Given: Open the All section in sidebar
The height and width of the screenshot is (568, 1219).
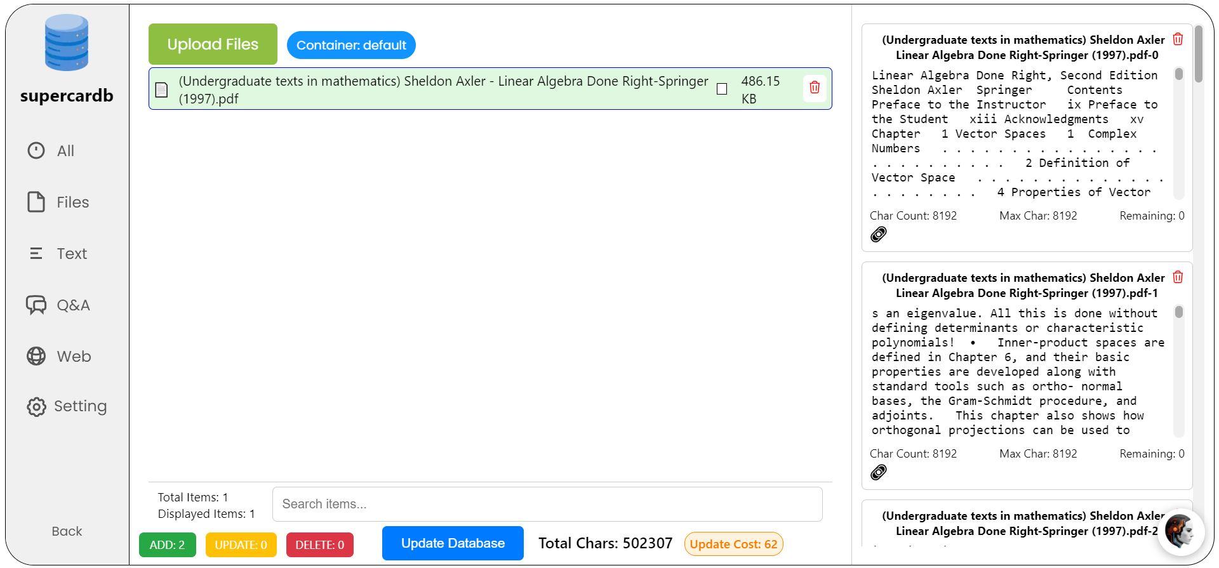Looking at the screenshot, I should 51,150.
